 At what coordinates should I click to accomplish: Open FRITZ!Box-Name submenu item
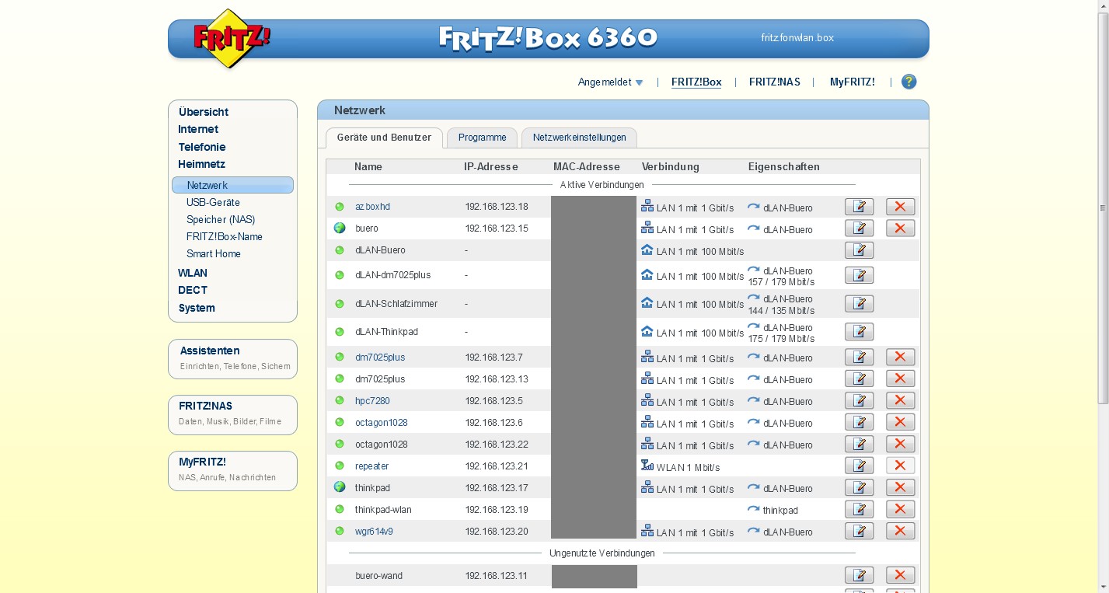pyautogui.click(x=225, y=236)
